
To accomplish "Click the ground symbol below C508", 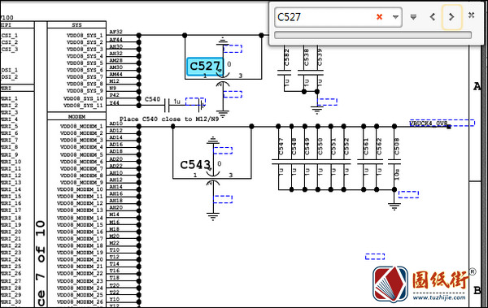I will coord(394,206).
